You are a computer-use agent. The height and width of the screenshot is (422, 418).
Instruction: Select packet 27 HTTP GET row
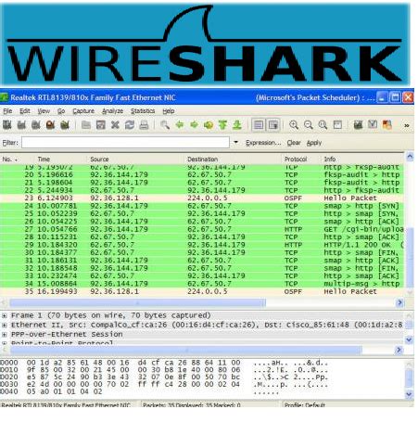201,229
